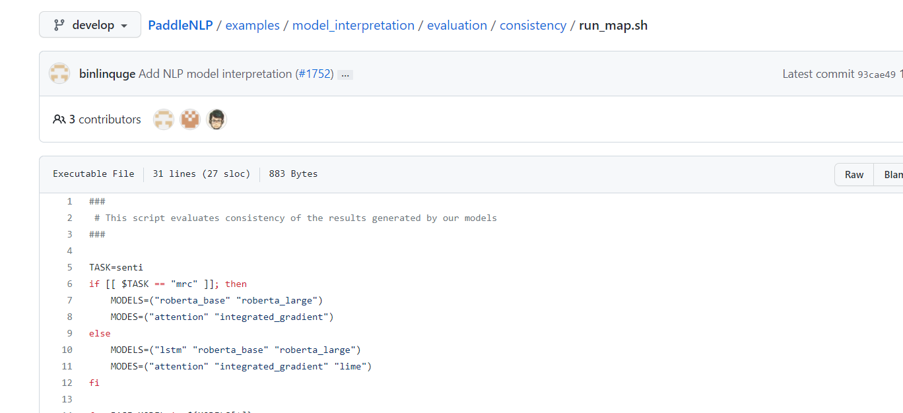903x413 pixels.
Task: Click the contributors people icon
Action: (x=59, y=119)
